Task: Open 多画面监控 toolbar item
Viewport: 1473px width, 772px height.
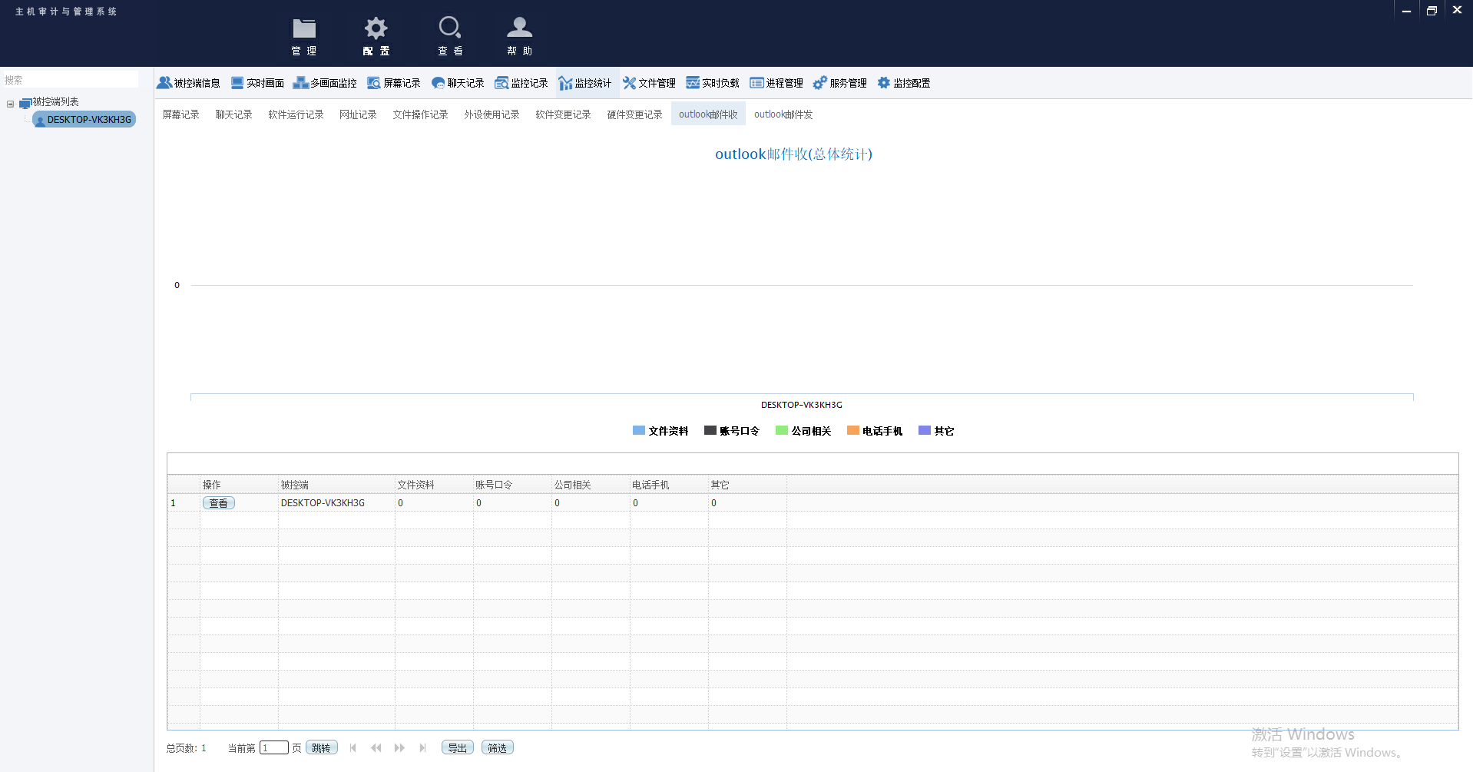Action: 325,83
